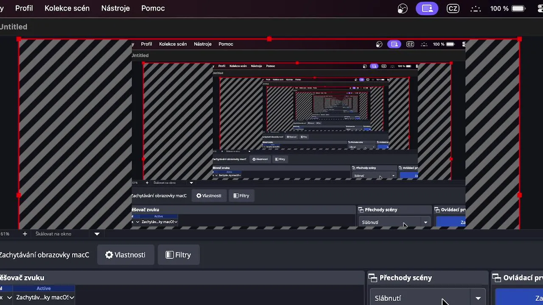Click the plus zoom-in button beside 61%
543x305 pixels.
25,234
